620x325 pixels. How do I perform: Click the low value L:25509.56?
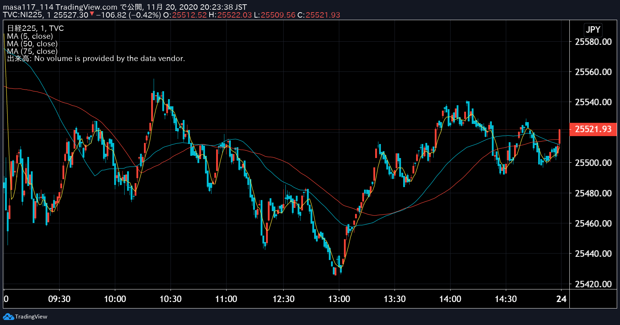[x=275, y=15]
